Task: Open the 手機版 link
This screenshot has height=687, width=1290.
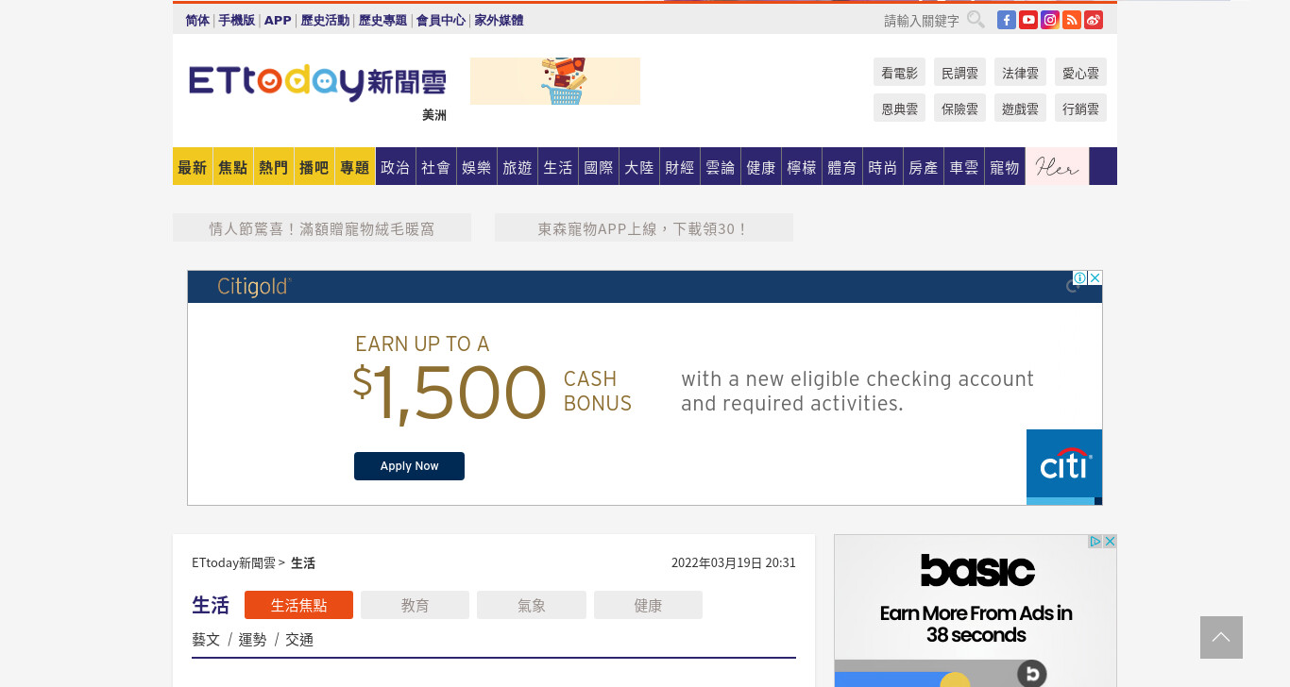Action: [237, 20]
